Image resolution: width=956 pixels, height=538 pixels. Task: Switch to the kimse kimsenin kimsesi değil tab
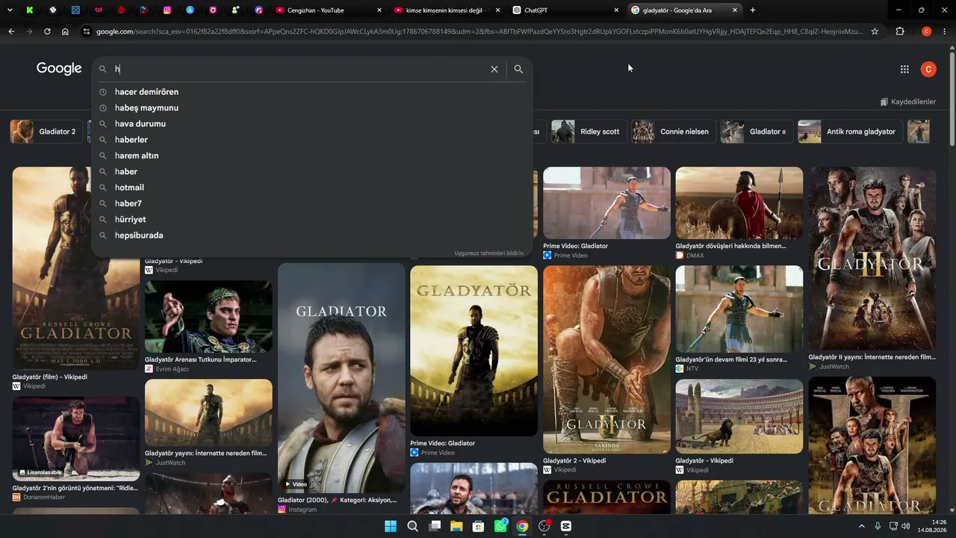pyautogui.click(x=446, y=10)
